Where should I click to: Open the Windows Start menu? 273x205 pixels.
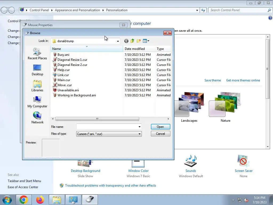[7, 200]
